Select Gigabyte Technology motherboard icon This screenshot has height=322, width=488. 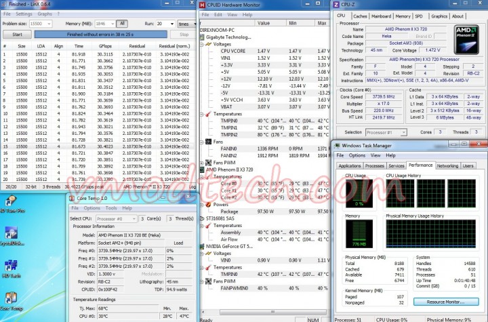tap(202, 37)
